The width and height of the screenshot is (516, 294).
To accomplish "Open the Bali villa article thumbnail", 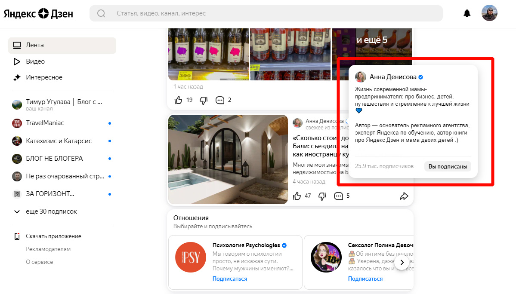I will (228, 159).
